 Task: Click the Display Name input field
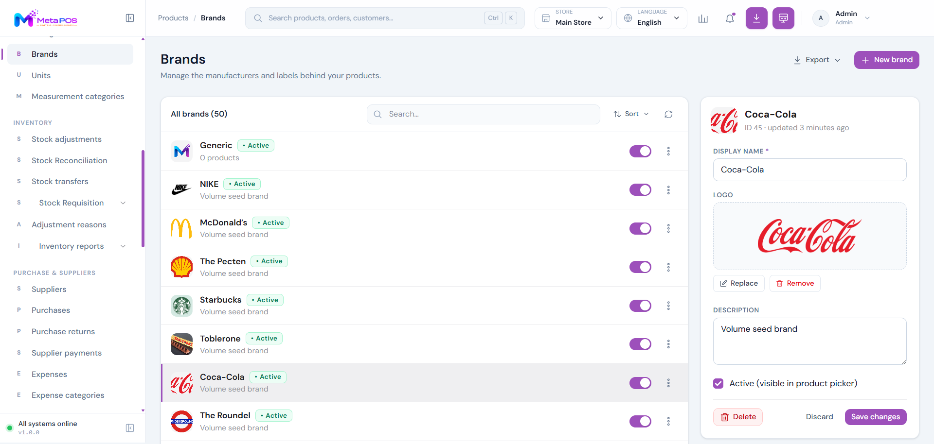pos(809,170)
